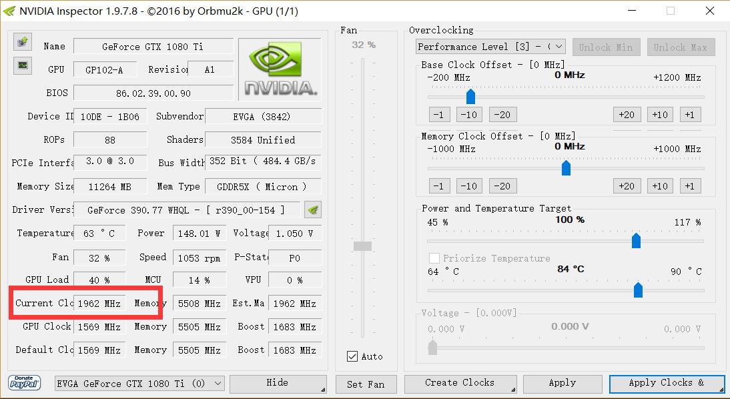Click the Apply button
Screen dimensions: 730x399
563,384
